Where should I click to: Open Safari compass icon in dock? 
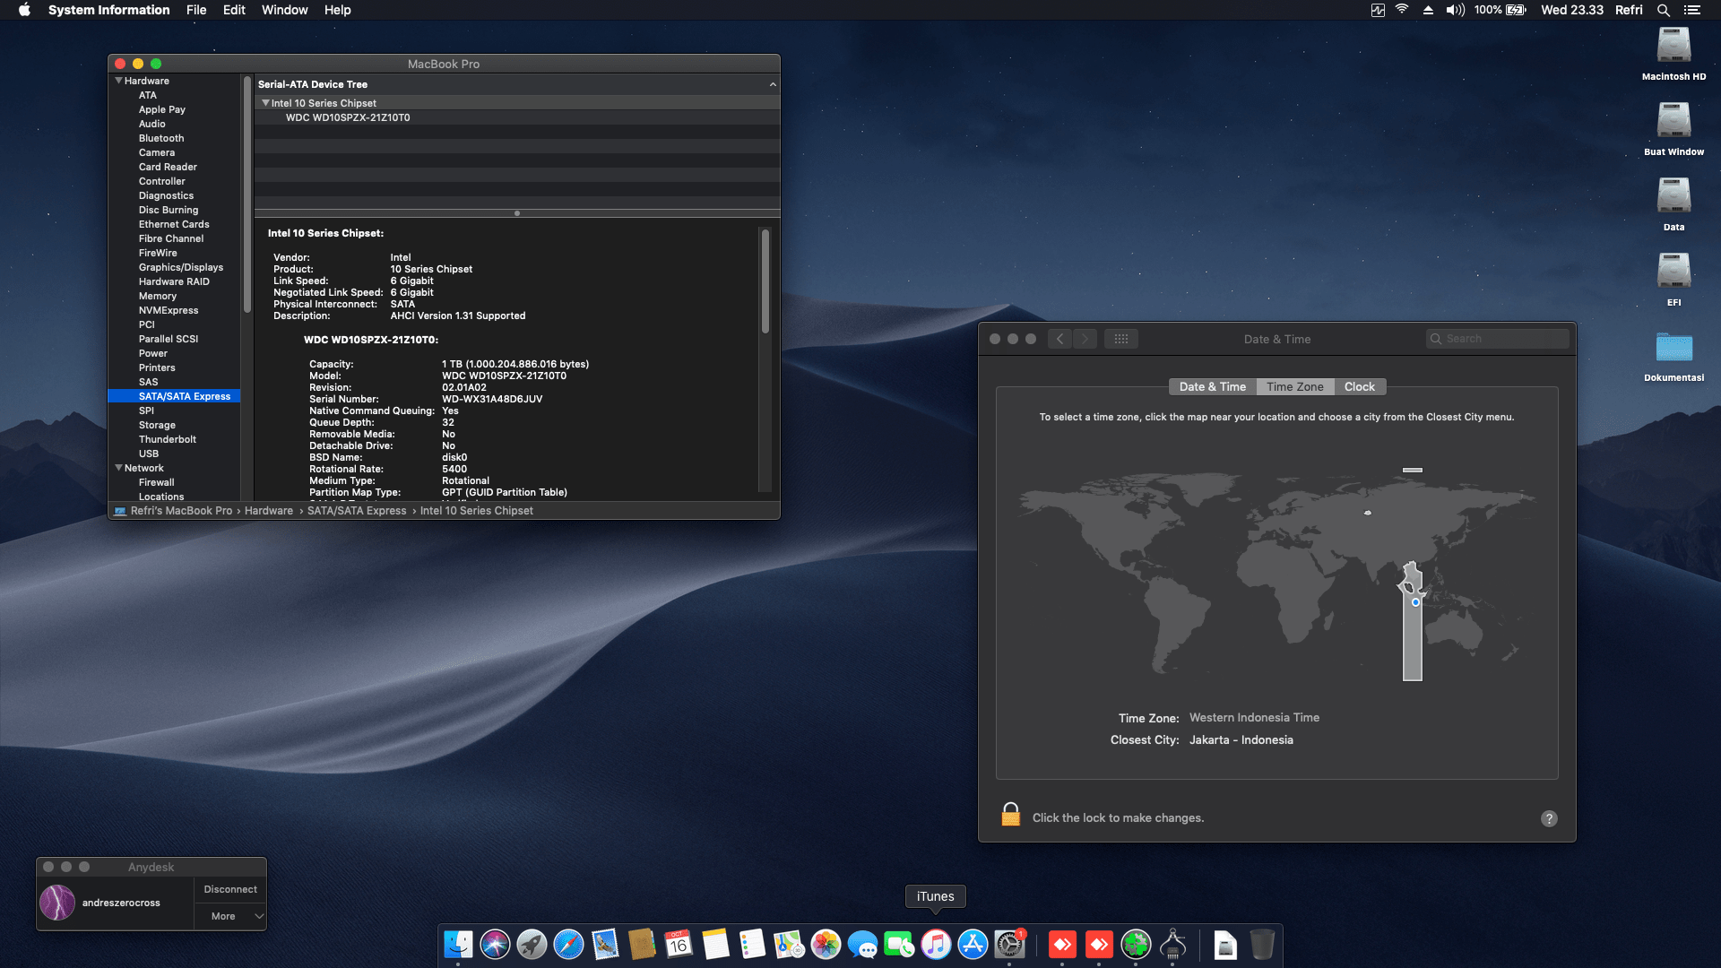(x=568, y=944)
